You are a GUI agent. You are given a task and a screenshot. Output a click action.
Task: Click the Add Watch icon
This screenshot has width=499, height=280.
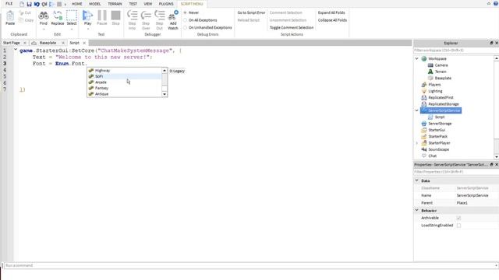[173, 16]
